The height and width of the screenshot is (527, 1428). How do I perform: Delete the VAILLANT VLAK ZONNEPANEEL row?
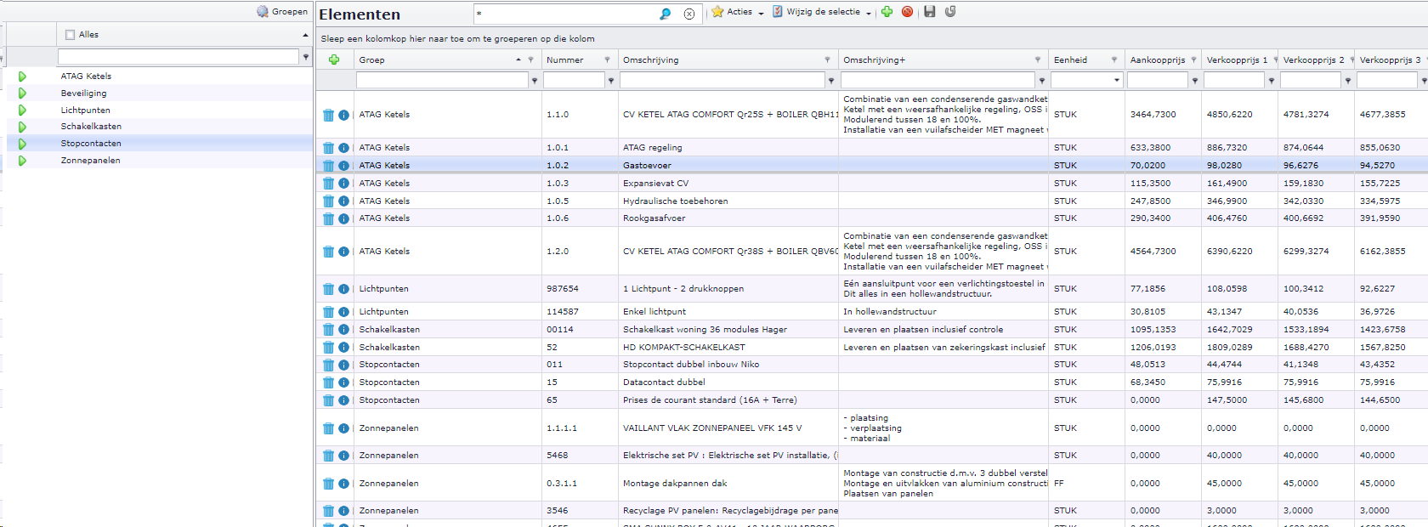(328, 428)
